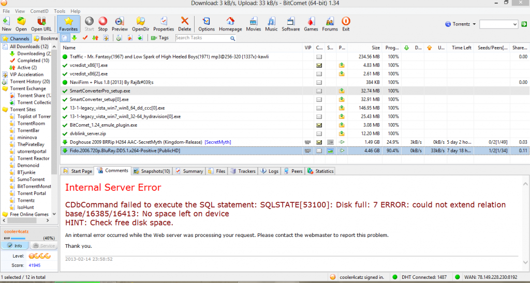530x283 pixels.
Task: Select the Torrent Exchange folder
Action: pos(28,88)
